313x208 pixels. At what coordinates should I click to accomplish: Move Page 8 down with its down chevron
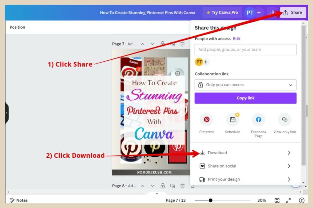[152, 186]
